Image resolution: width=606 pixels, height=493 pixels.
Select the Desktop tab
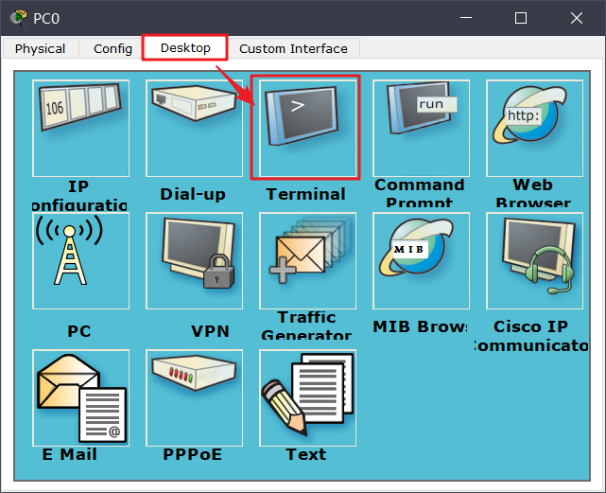click(x=185, y=47)
